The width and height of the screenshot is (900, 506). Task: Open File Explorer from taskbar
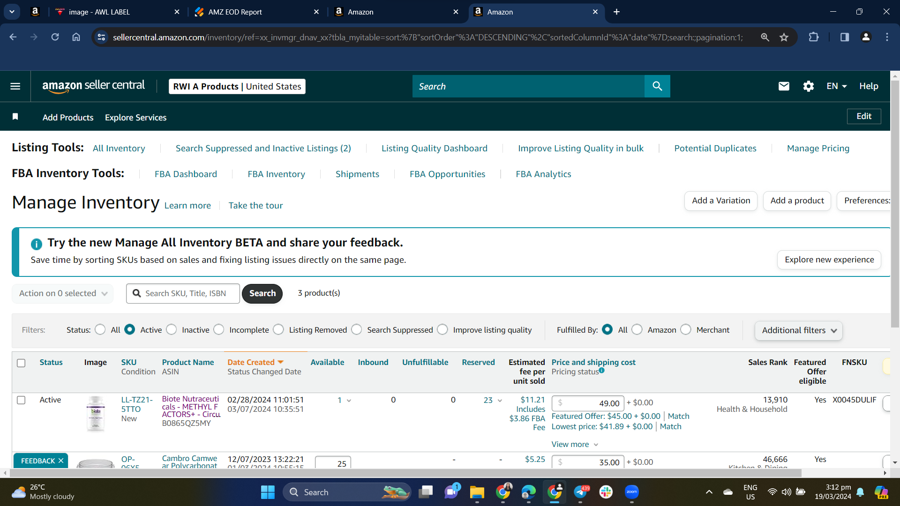point(477,492)
